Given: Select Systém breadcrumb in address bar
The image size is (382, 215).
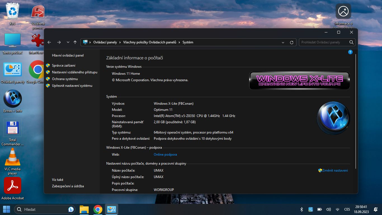Looking at the screenshot, I should (188, 42).
